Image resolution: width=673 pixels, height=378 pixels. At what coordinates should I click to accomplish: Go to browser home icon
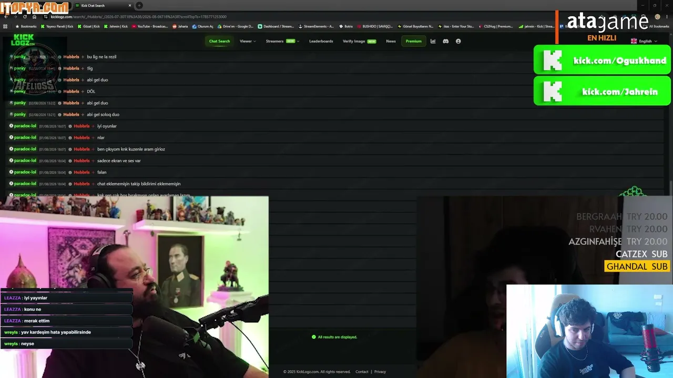click(34, 17)
